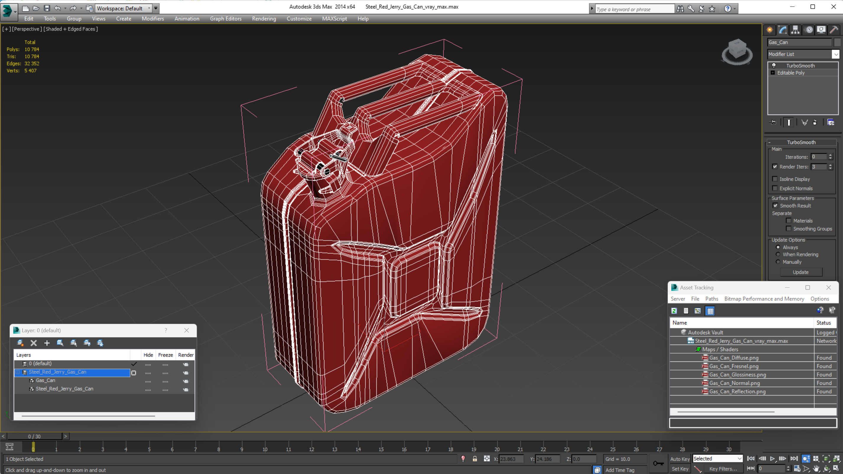
Task: Click Refresh icon in Asset Tracking
Action: [x=674, y=311]
